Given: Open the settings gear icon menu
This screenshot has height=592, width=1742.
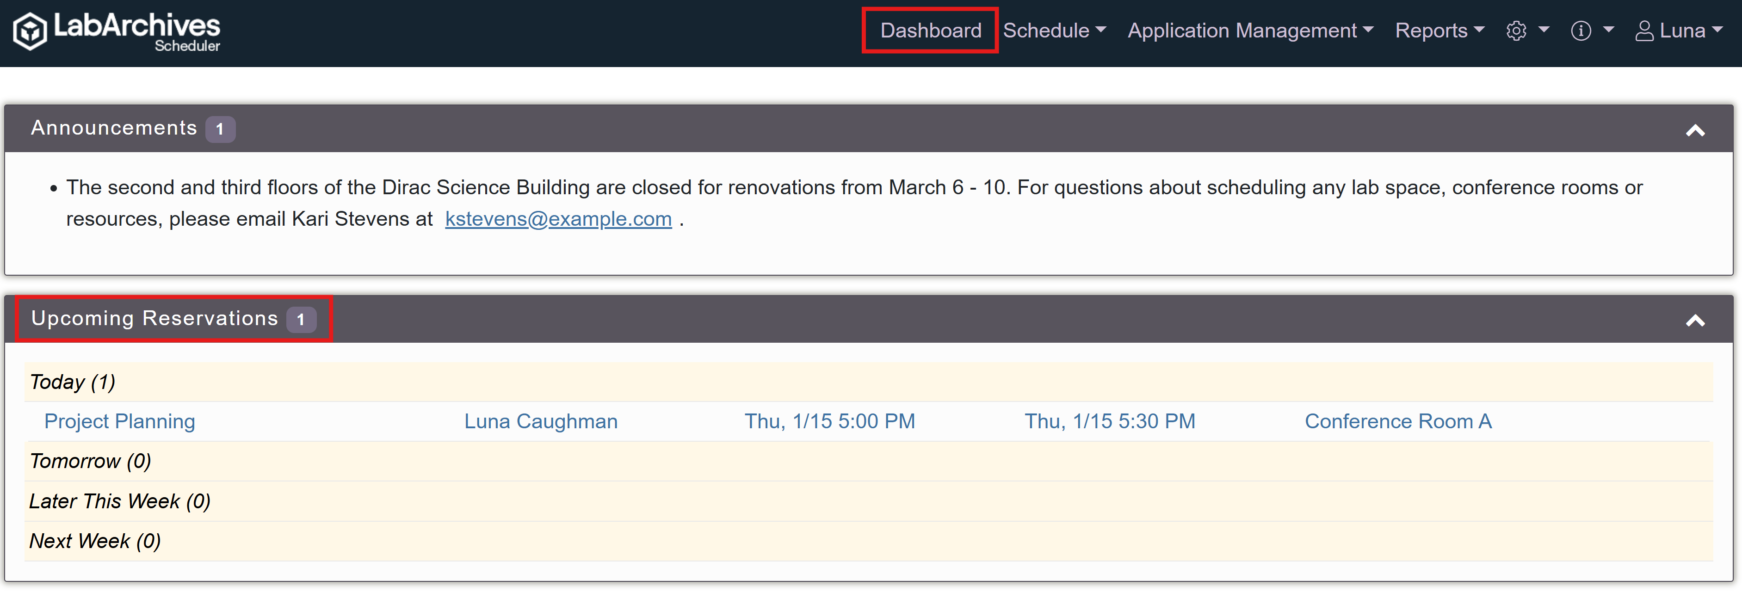Looking at the screenshot, I should click(1516, 31).
